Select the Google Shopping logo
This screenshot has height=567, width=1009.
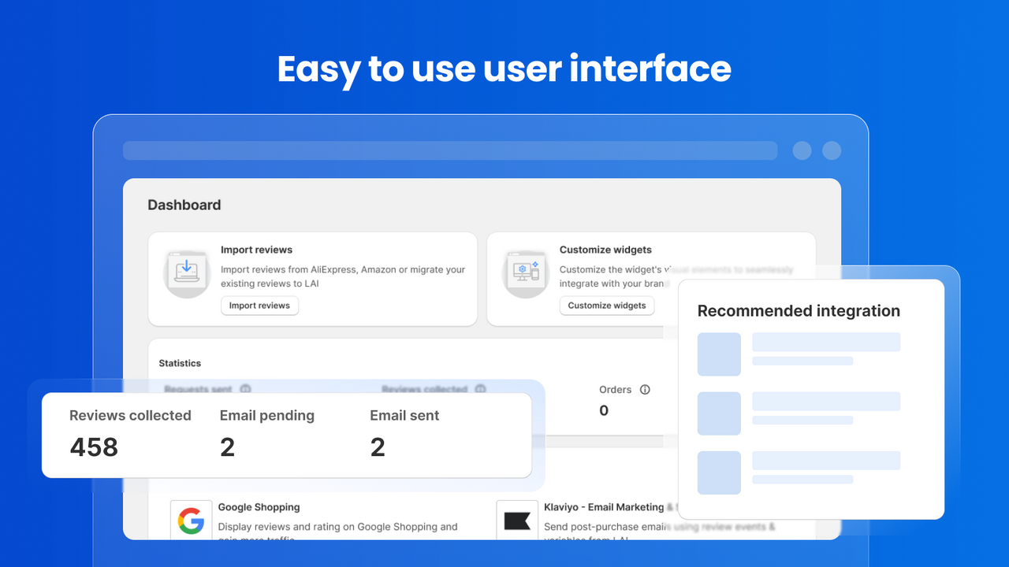tap(191, 520)
